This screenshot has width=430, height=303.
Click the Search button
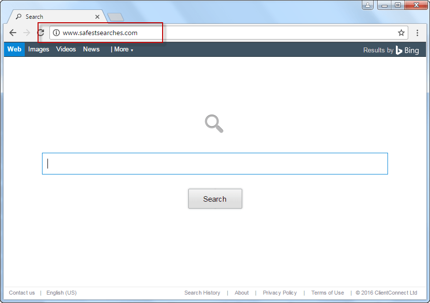pyautogui.click(x=215, y=199)
